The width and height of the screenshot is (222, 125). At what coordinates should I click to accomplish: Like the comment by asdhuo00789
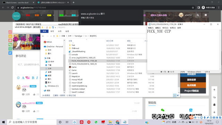click(x=34, y=111)
